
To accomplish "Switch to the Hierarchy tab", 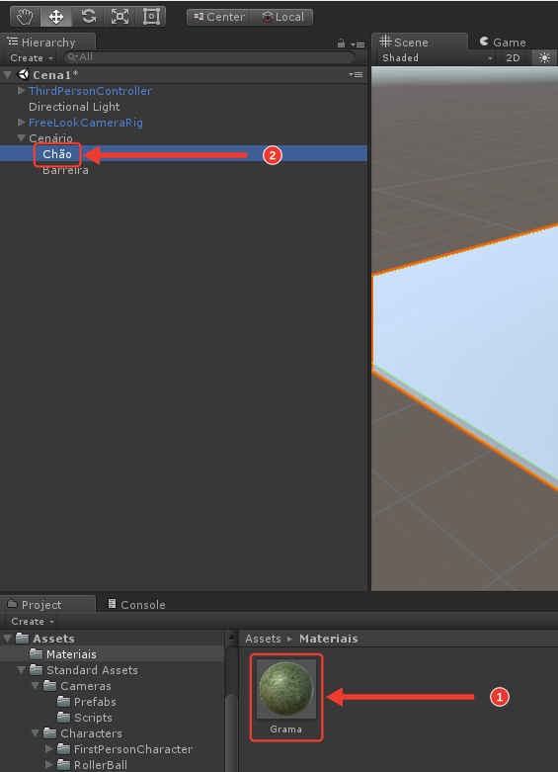I will pyautogui.click(x=47, y=43).
